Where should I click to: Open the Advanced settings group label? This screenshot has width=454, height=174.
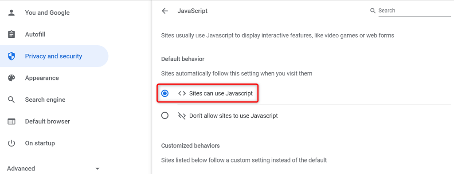21,169
